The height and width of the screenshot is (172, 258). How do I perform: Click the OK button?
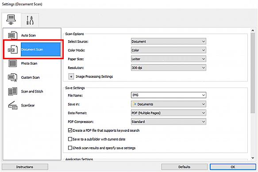tap(233, 167)
